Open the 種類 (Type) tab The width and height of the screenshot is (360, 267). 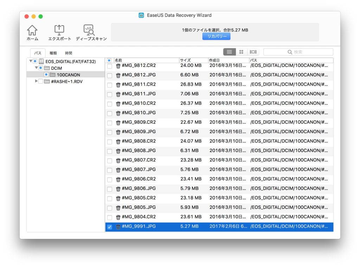(x=53, y=53)
